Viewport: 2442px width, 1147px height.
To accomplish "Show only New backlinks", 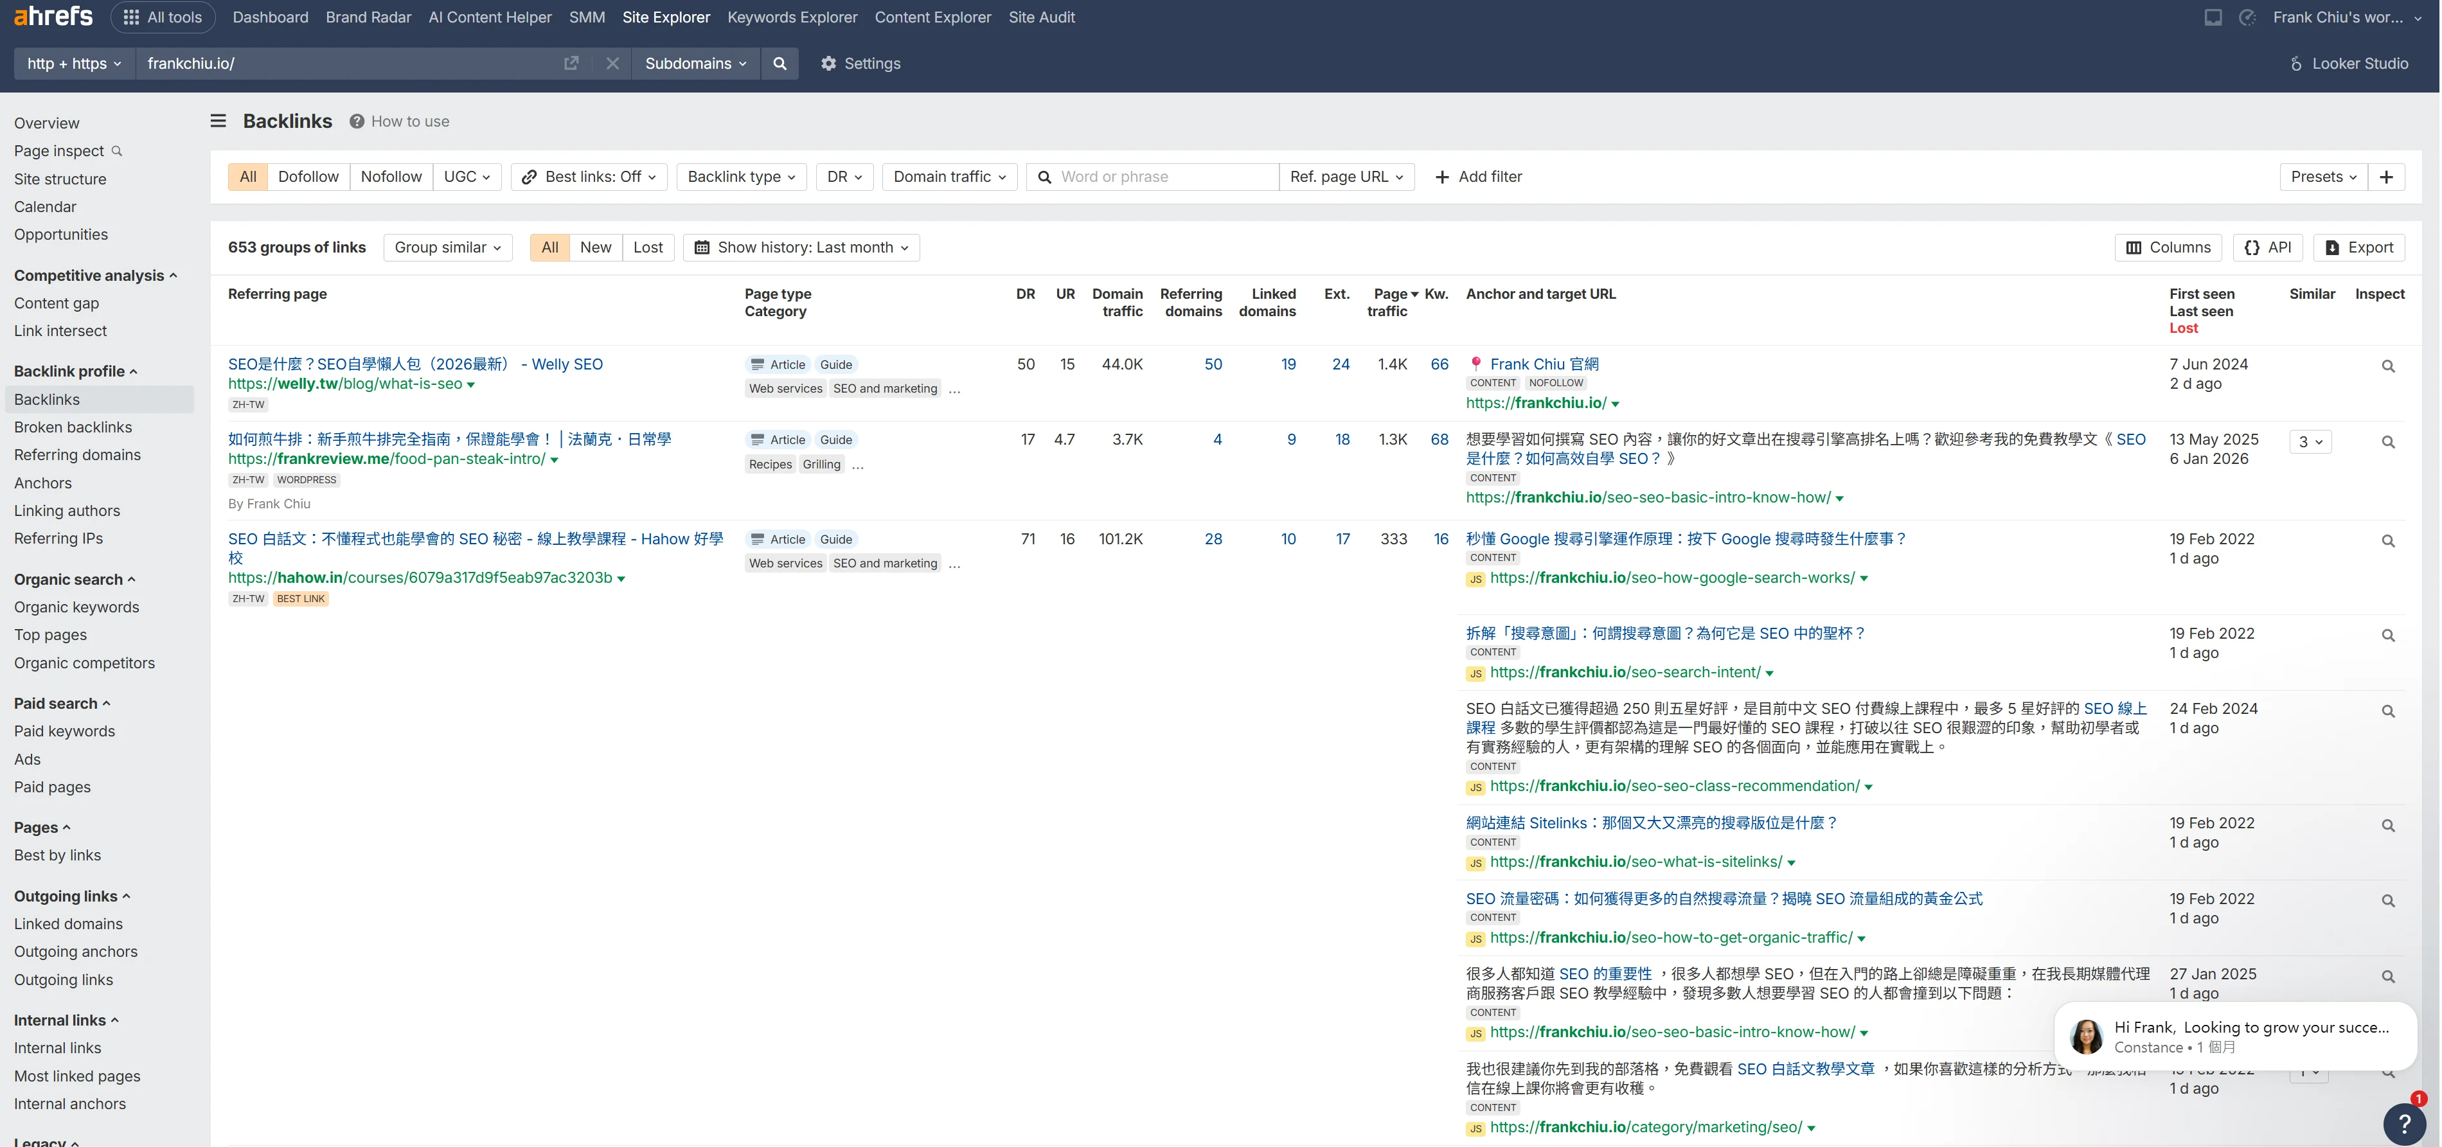I will point(595,247).
